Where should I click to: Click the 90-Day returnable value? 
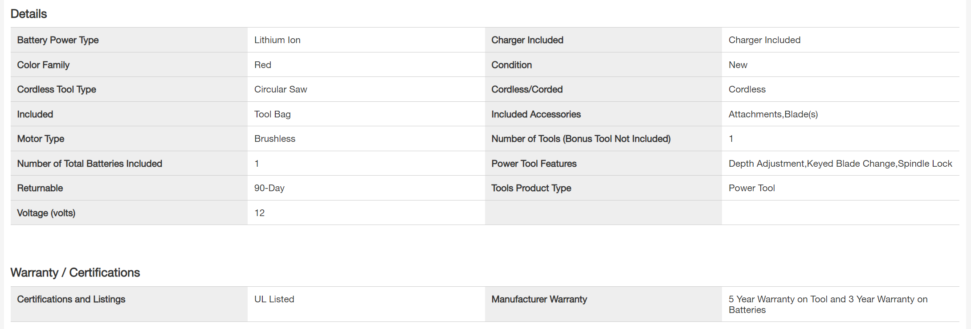(269, 188)
